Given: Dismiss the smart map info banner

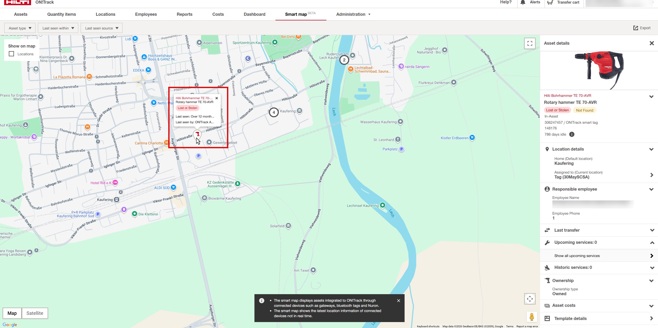Looking at the screenshot, I should coord(399,301).
